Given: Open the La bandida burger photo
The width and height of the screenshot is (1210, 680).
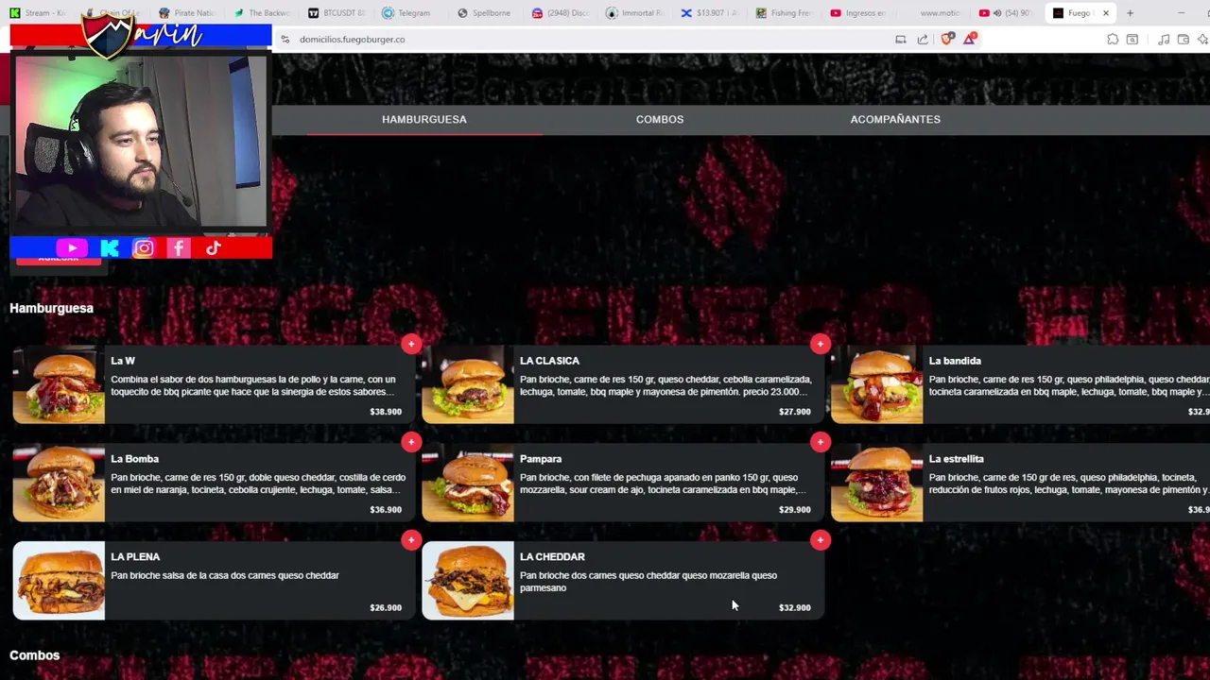Looking at the screenshot, I should [877, 384].
